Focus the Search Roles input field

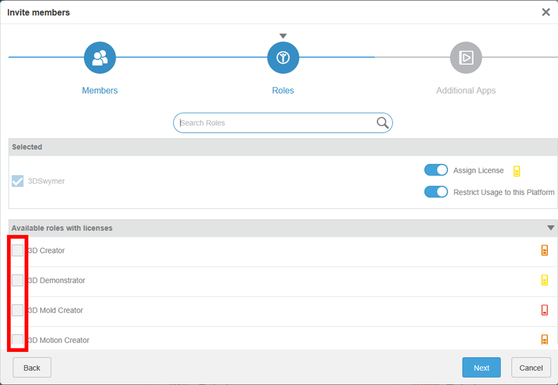tap(283, 123)
